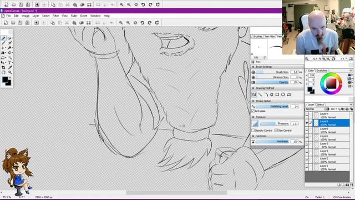Switch to the Swatches tab
The width and height of the screenshot is (355, 200).
click(x=322, y=71)
